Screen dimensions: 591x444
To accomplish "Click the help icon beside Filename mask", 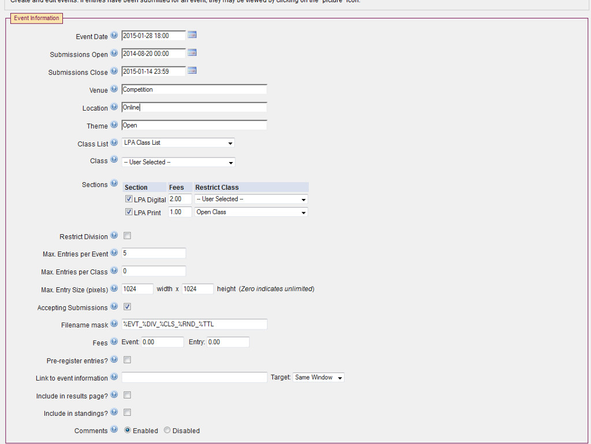I will coord(114,324).
